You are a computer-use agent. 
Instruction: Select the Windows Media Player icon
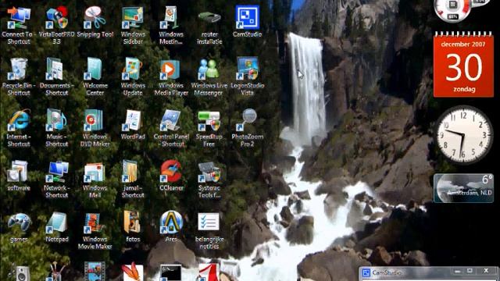[171, 69]
